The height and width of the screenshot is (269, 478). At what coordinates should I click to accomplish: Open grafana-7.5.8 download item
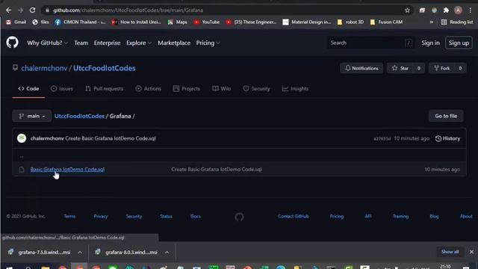[40, 253]
